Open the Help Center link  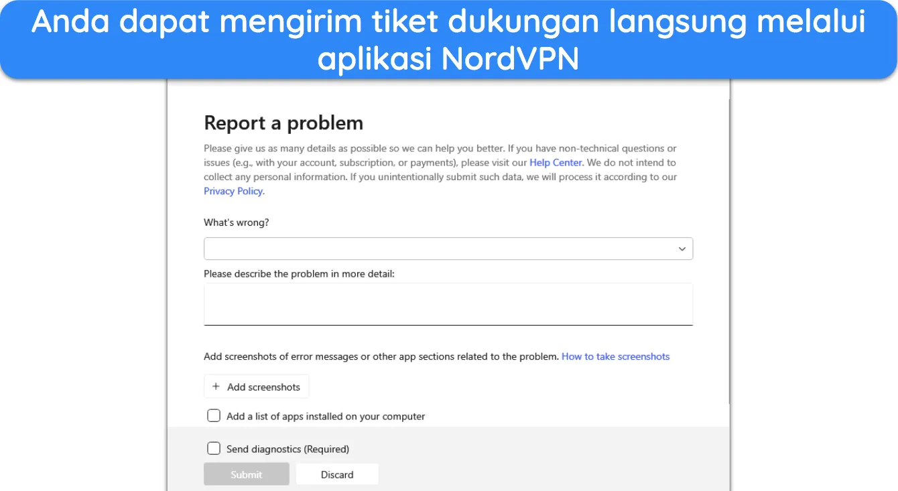tap(556, 163)
